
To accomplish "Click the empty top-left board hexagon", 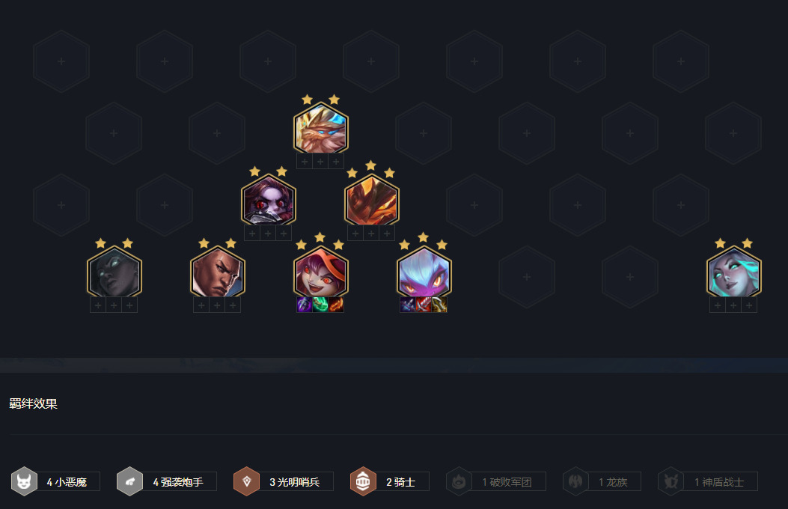I will [x=61, y=61].
